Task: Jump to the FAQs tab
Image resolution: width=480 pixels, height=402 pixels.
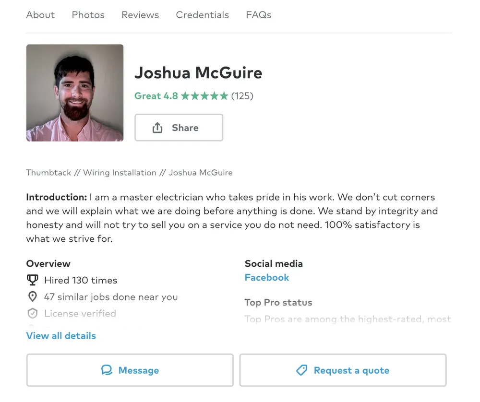Action: point(258,15)
